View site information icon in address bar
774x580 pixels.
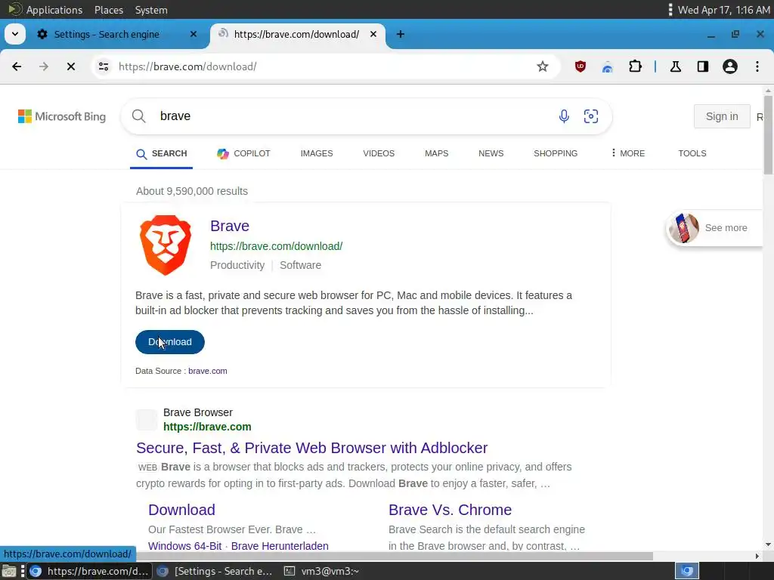click(x=103, y=66)
